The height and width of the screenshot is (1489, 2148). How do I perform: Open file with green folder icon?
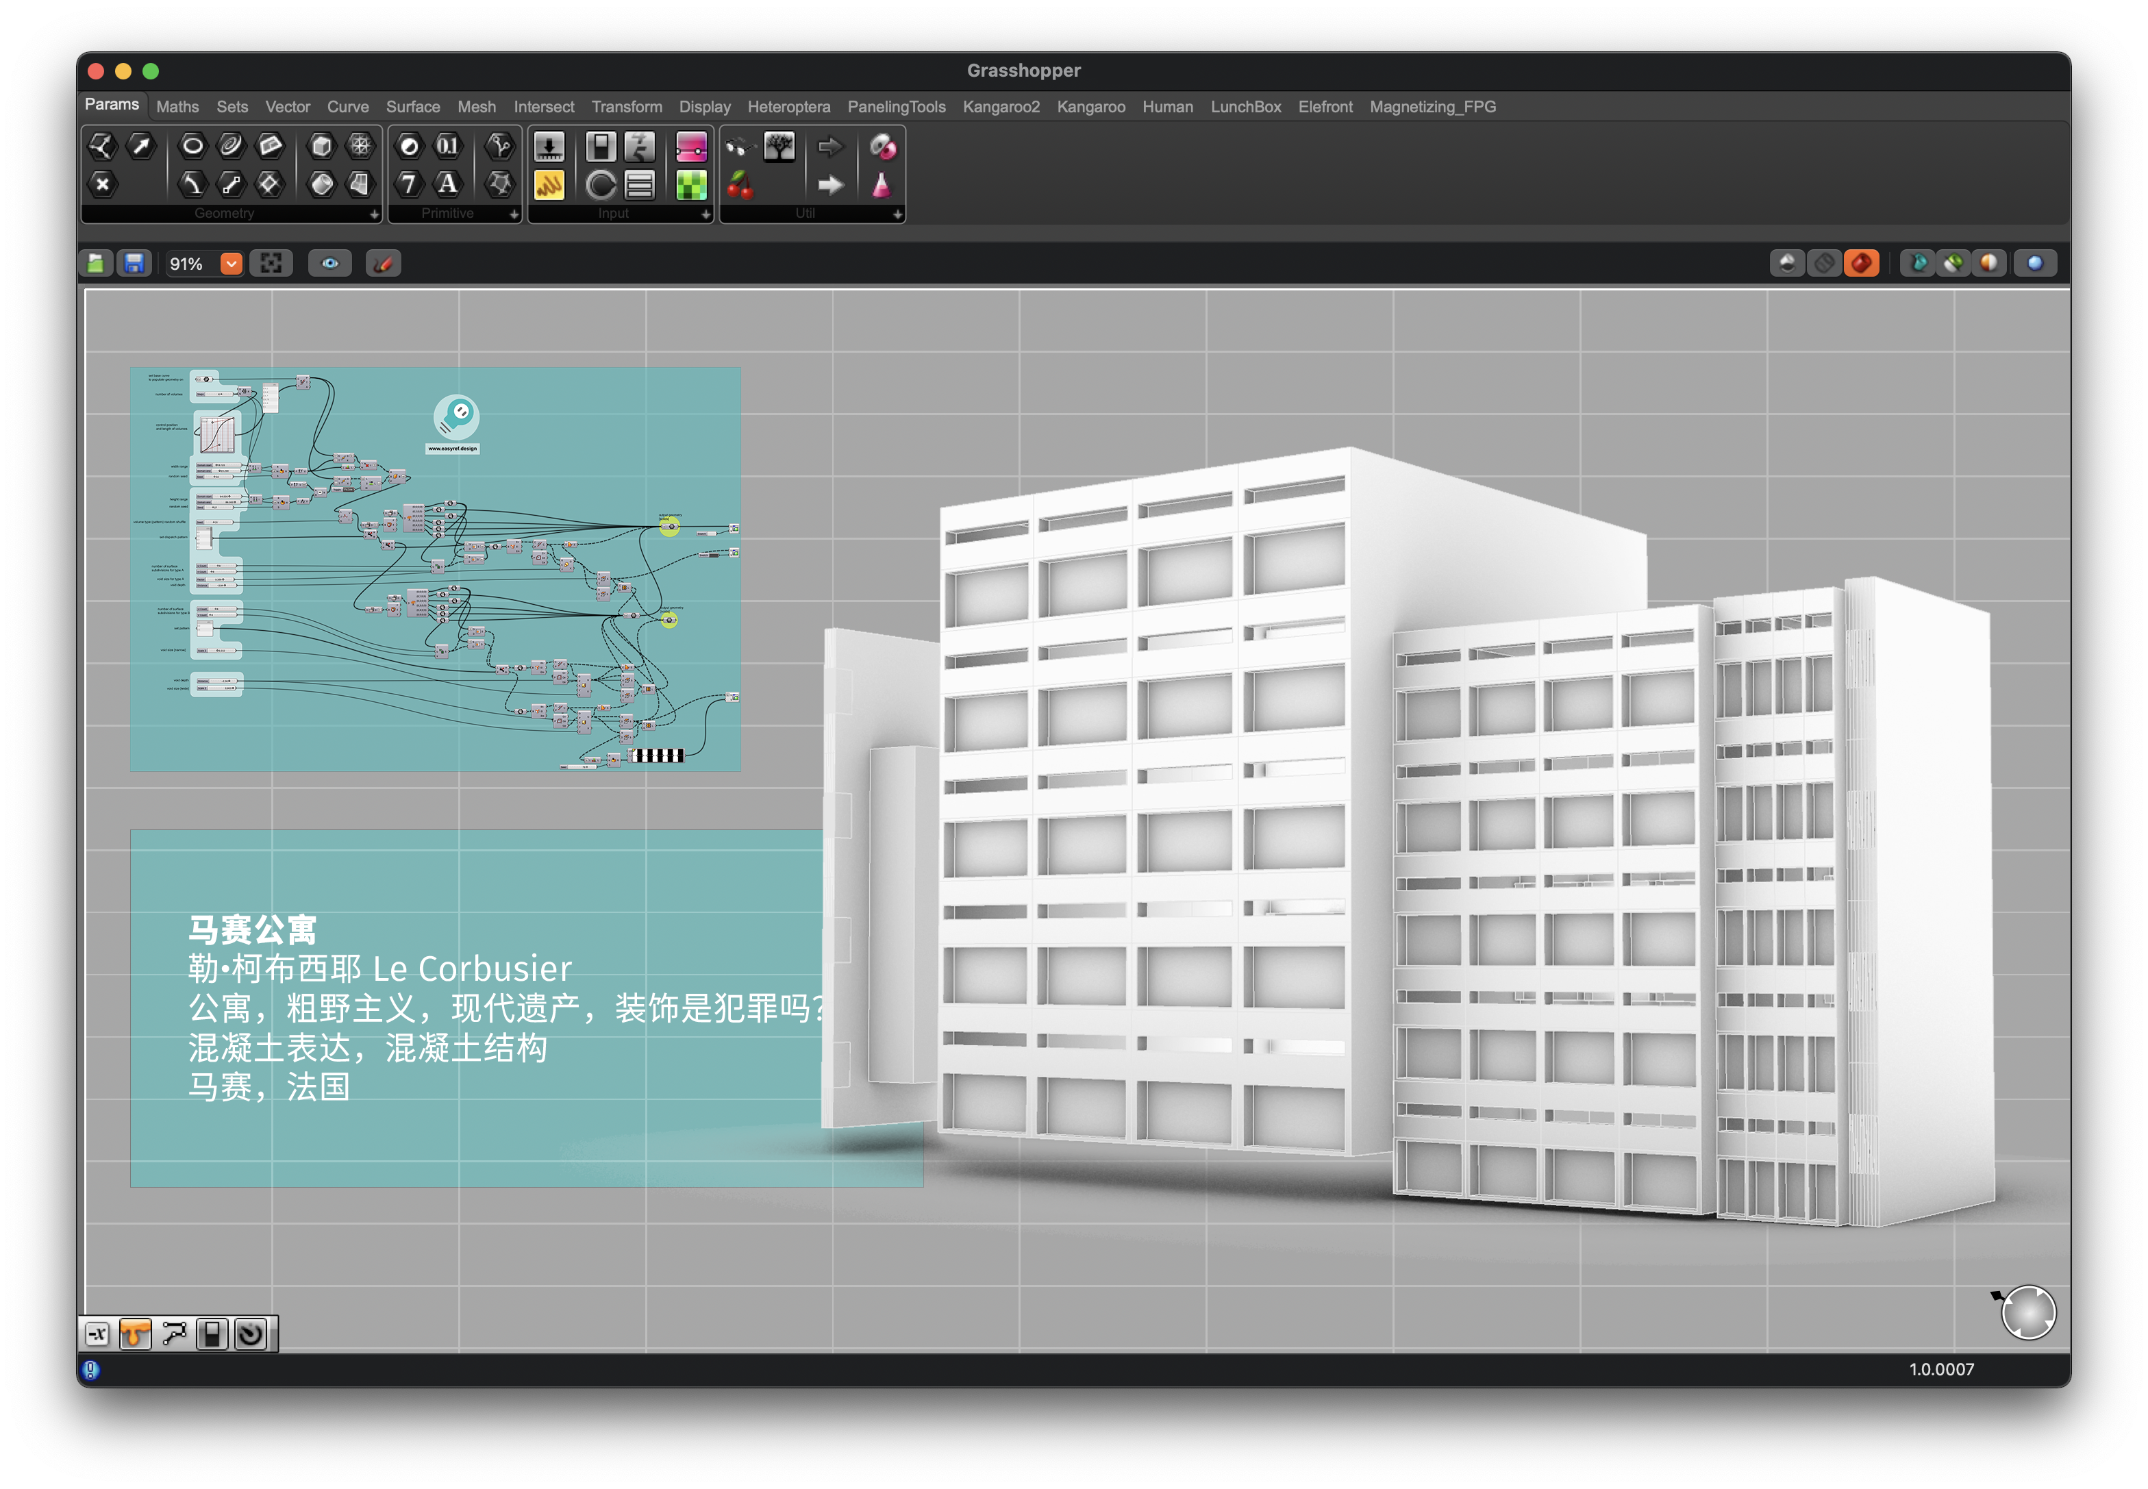[x=96, y=264]
